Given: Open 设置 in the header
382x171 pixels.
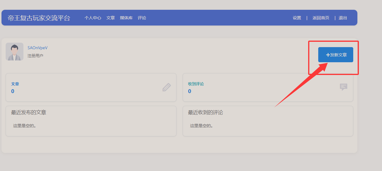Looking at the screenshot, I should (x=297, y=18).
